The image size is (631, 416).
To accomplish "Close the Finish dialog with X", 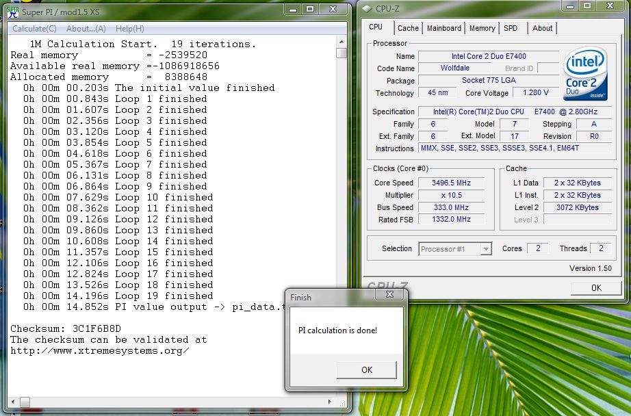I will coord(389,294).
